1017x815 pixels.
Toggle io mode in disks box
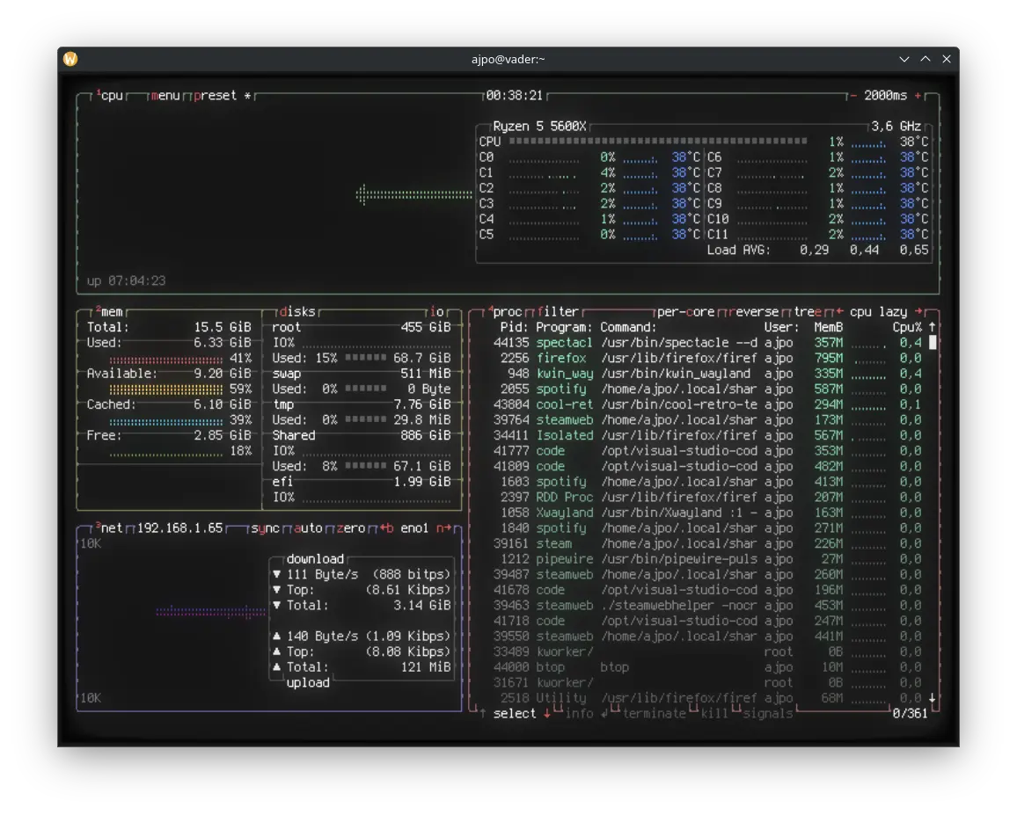[437, 312]
